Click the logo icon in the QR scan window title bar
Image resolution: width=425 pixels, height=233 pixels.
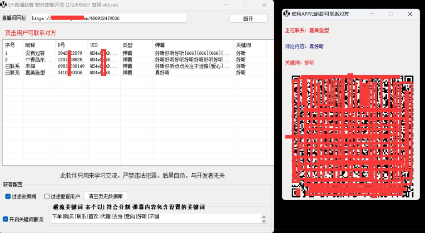click(286, 14)
